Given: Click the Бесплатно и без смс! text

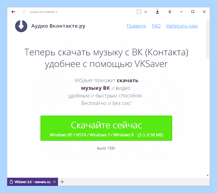Looking at the screenshot, I should [106, 103].
